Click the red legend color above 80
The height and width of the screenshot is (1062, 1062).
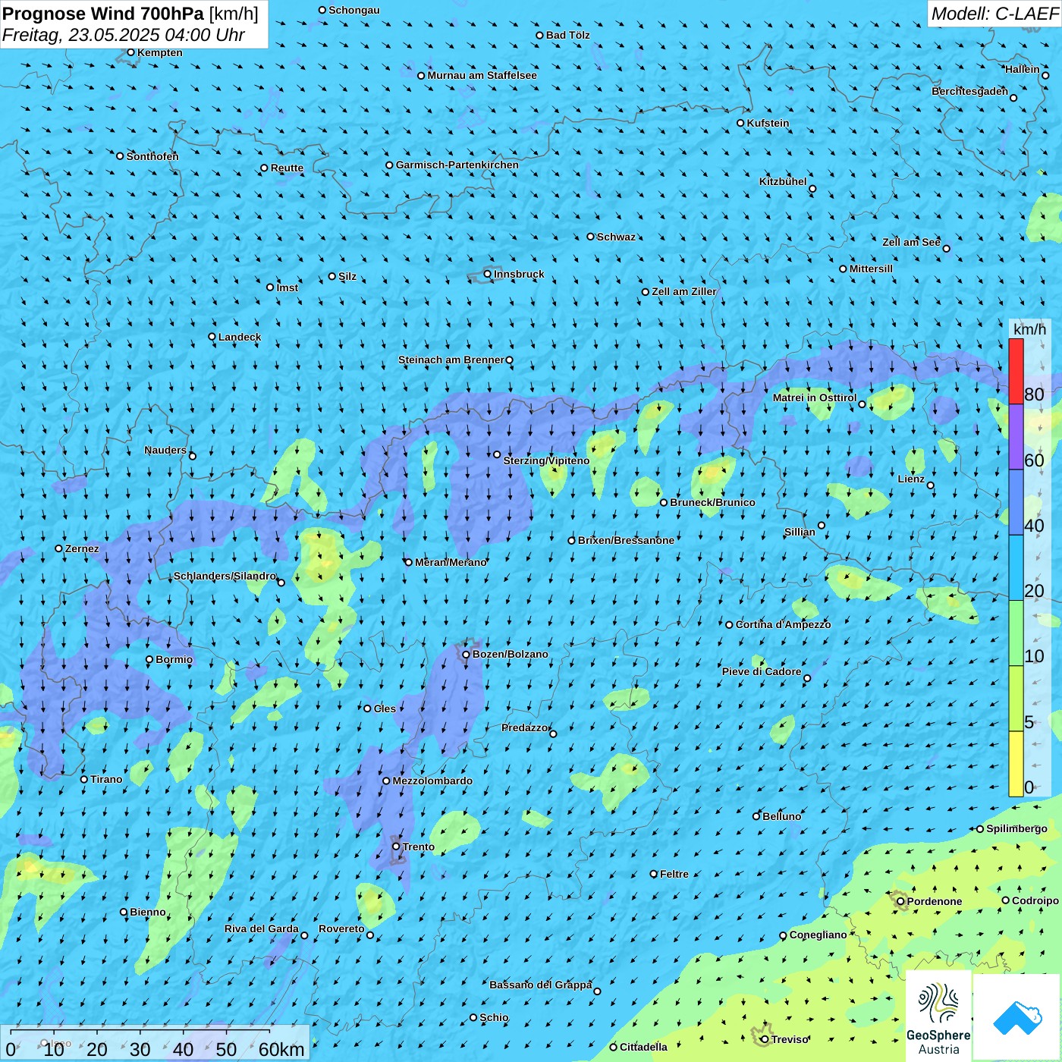point(1016,371)
